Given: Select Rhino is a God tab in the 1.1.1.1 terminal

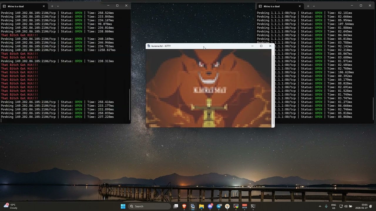Looking at the screenshot, I should (x=280, y=6).
